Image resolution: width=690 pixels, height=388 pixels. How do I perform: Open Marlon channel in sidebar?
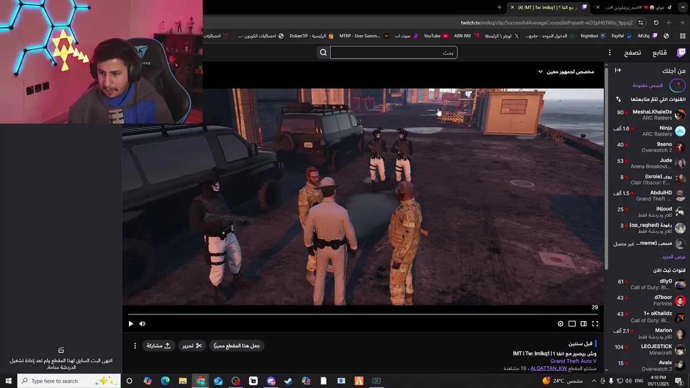[x=650, y=333]
